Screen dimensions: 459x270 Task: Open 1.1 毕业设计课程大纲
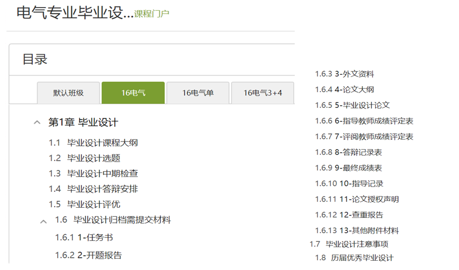(93, 143)
